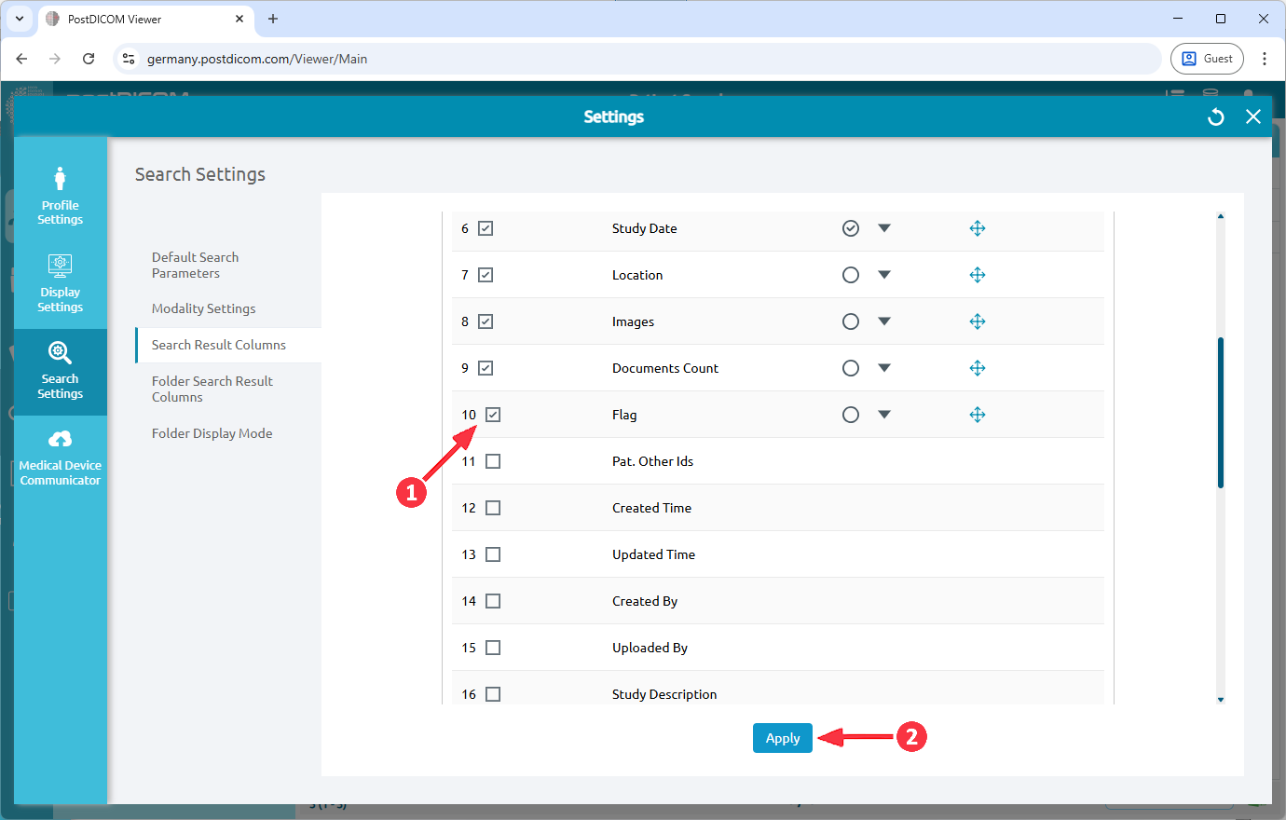Click the move handle for Study Date row

pos(977,228)
